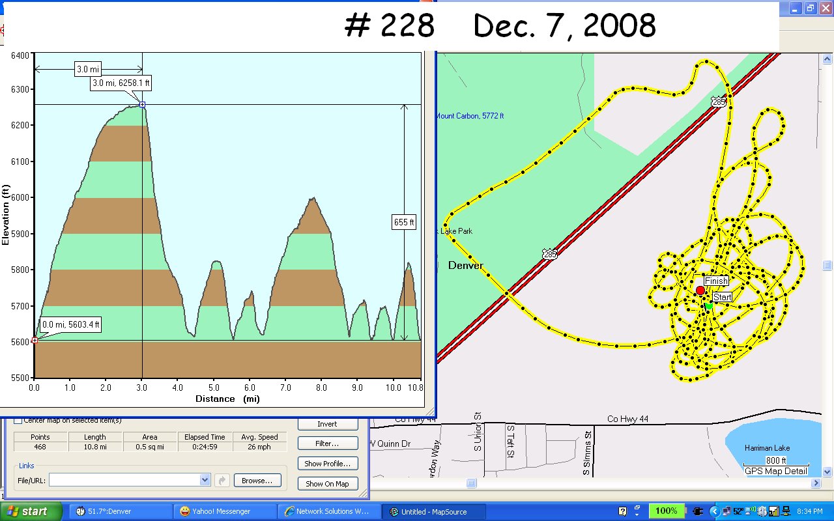Image resolution: width=834 pixels, height=521 pixels.
Task: Open the taskbar restore-down arrow menu
Action: click(638, 511)
